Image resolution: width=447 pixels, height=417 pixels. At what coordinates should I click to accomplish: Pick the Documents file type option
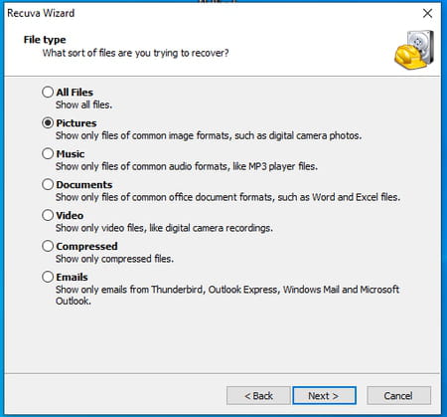point(48,184)
